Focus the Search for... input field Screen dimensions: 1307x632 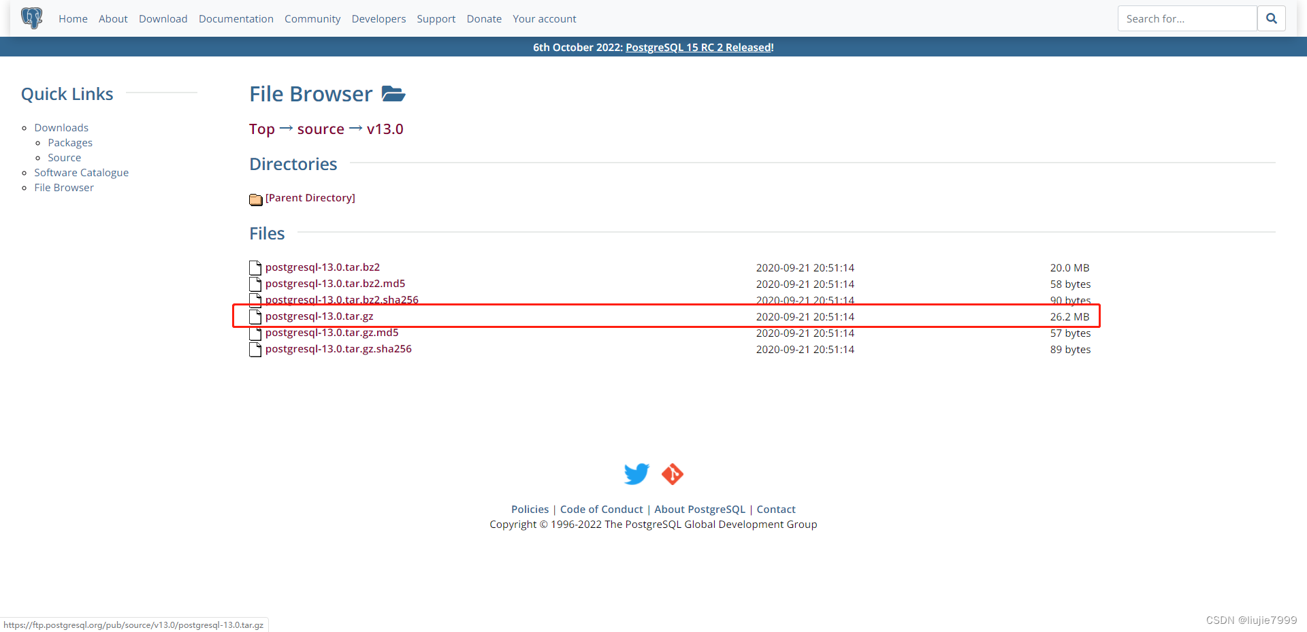pyautogui.click(x=1187, y=18)
